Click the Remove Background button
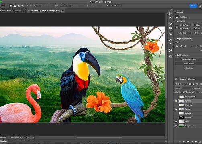The width and height of the screenshot is (202, 144). pos(189,59)
